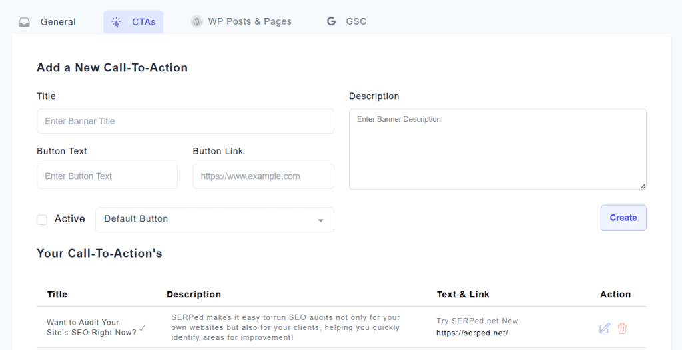The width and height of the screenshot is (682, 350).
Task: Click the Google G icon
Action: pyautogui.click(x=331, y=21)
